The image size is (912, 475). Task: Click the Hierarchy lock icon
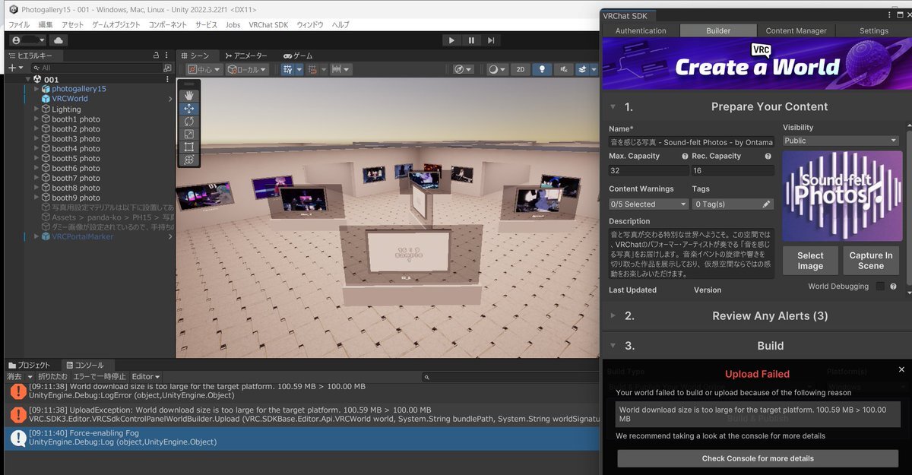[157, 55]
